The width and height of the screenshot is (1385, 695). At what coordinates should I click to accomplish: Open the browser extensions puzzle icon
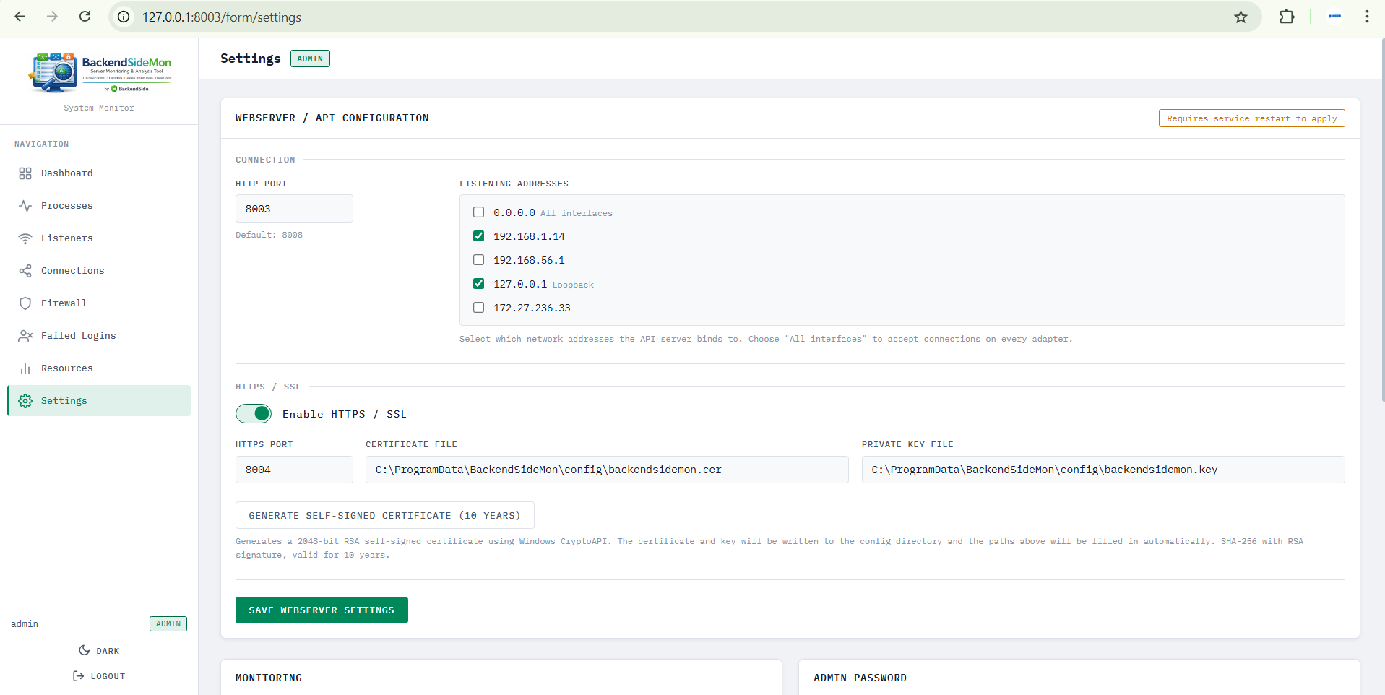(x=1287, y=17)
